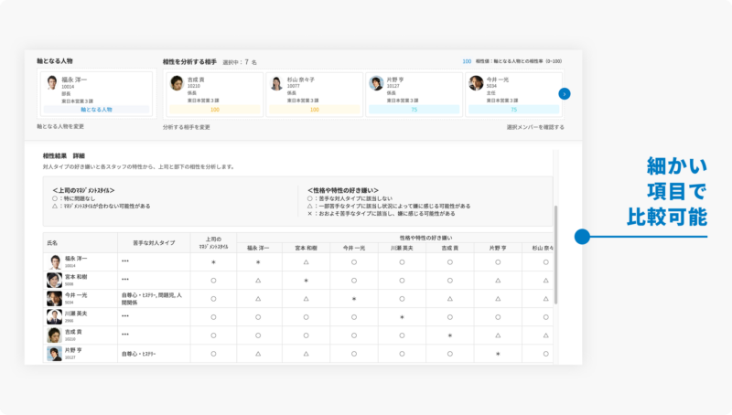The width and height of the screenshot is (732, 415).
Task: Click the score 100 bar on 吉成 貴's card
Action: pos(214,109)
